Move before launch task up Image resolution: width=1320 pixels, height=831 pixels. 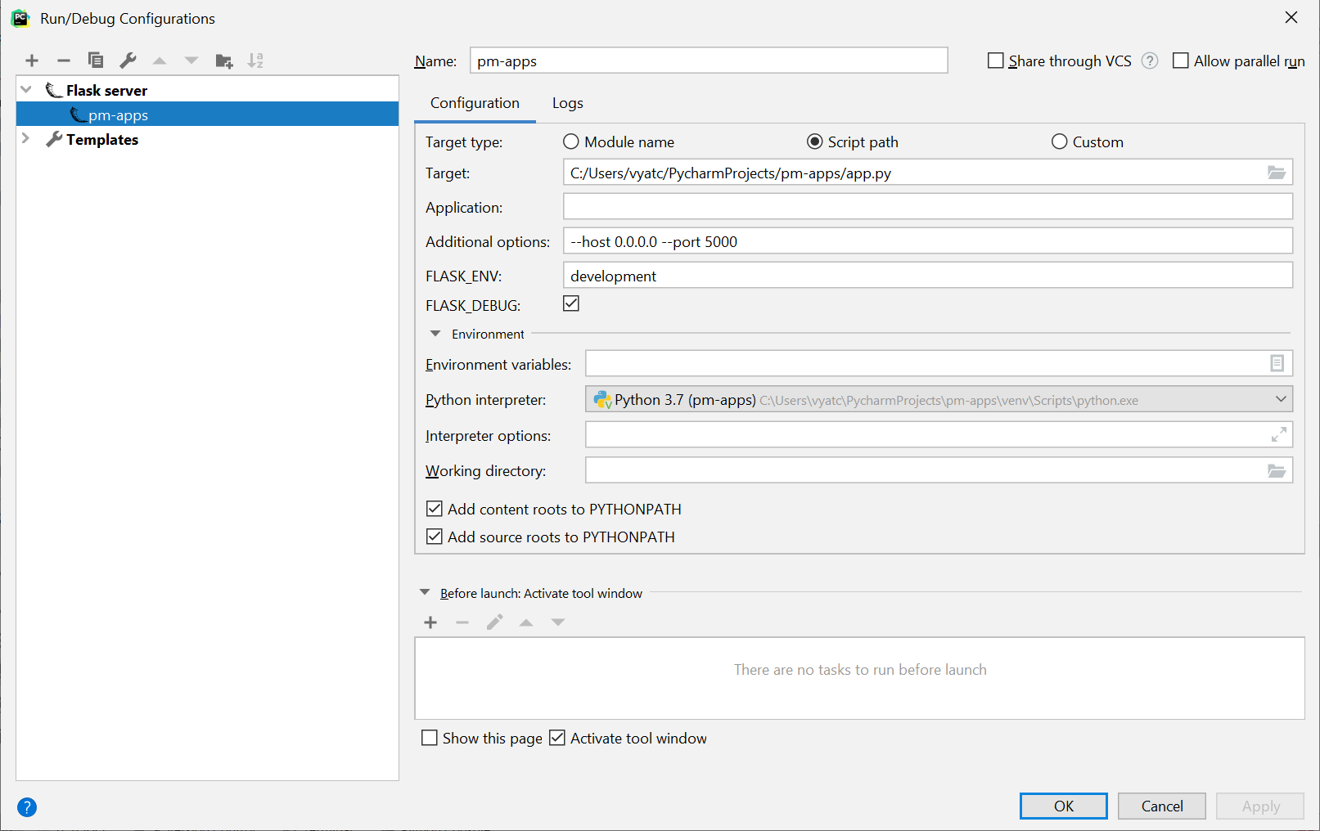click(526, 622)
